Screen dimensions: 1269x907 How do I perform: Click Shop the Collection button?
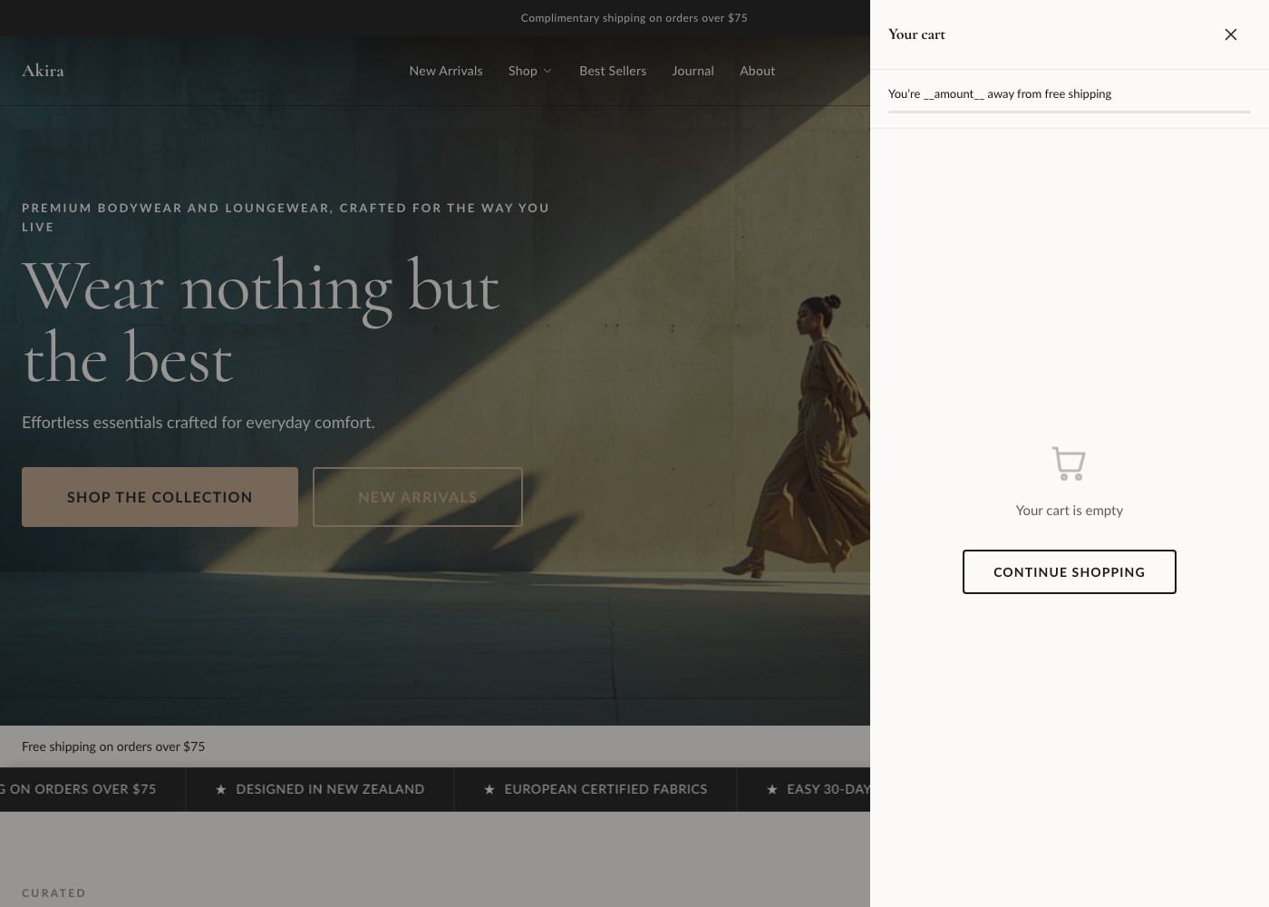pyautogui.click(x=160, y=497)
